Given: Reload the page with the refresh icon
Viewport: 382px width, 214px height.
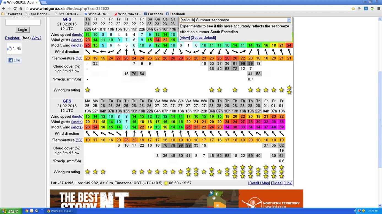Looking at the screenshot, I should point(15,9).
